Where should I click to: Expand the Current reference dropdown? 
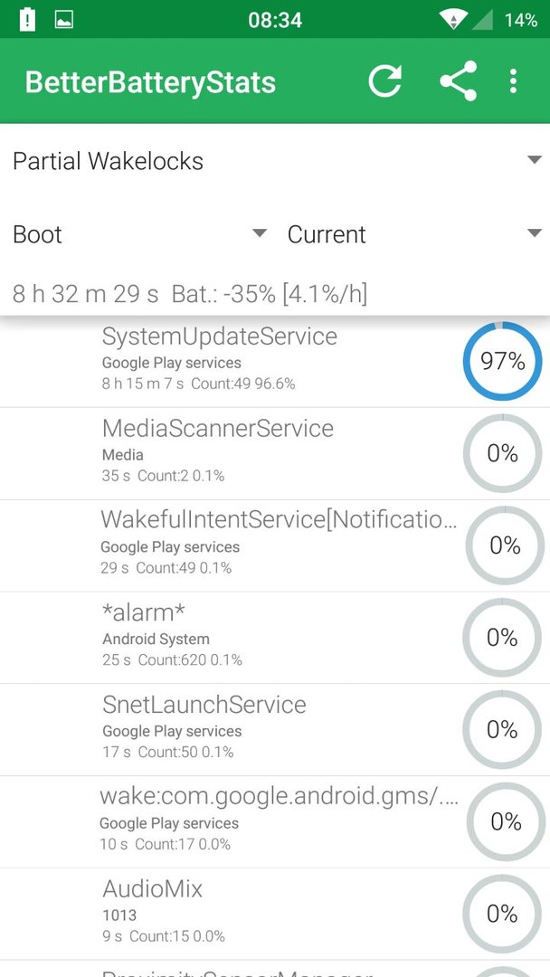(x=414, y=234)
